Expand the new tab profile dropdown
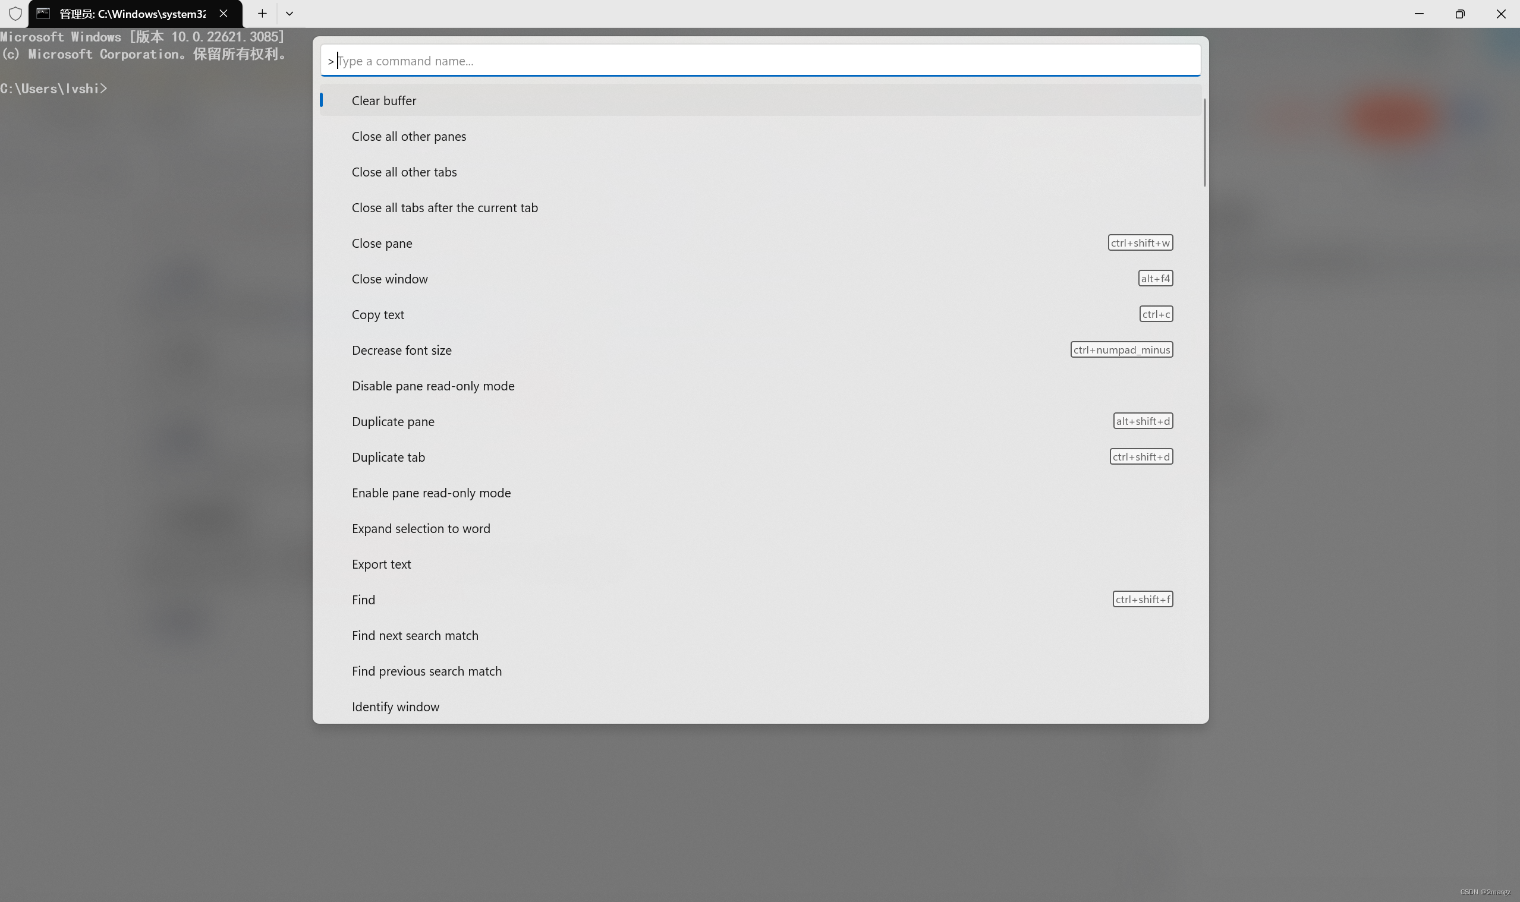Viewport: 1520px width, 902px height. [289, 14]
